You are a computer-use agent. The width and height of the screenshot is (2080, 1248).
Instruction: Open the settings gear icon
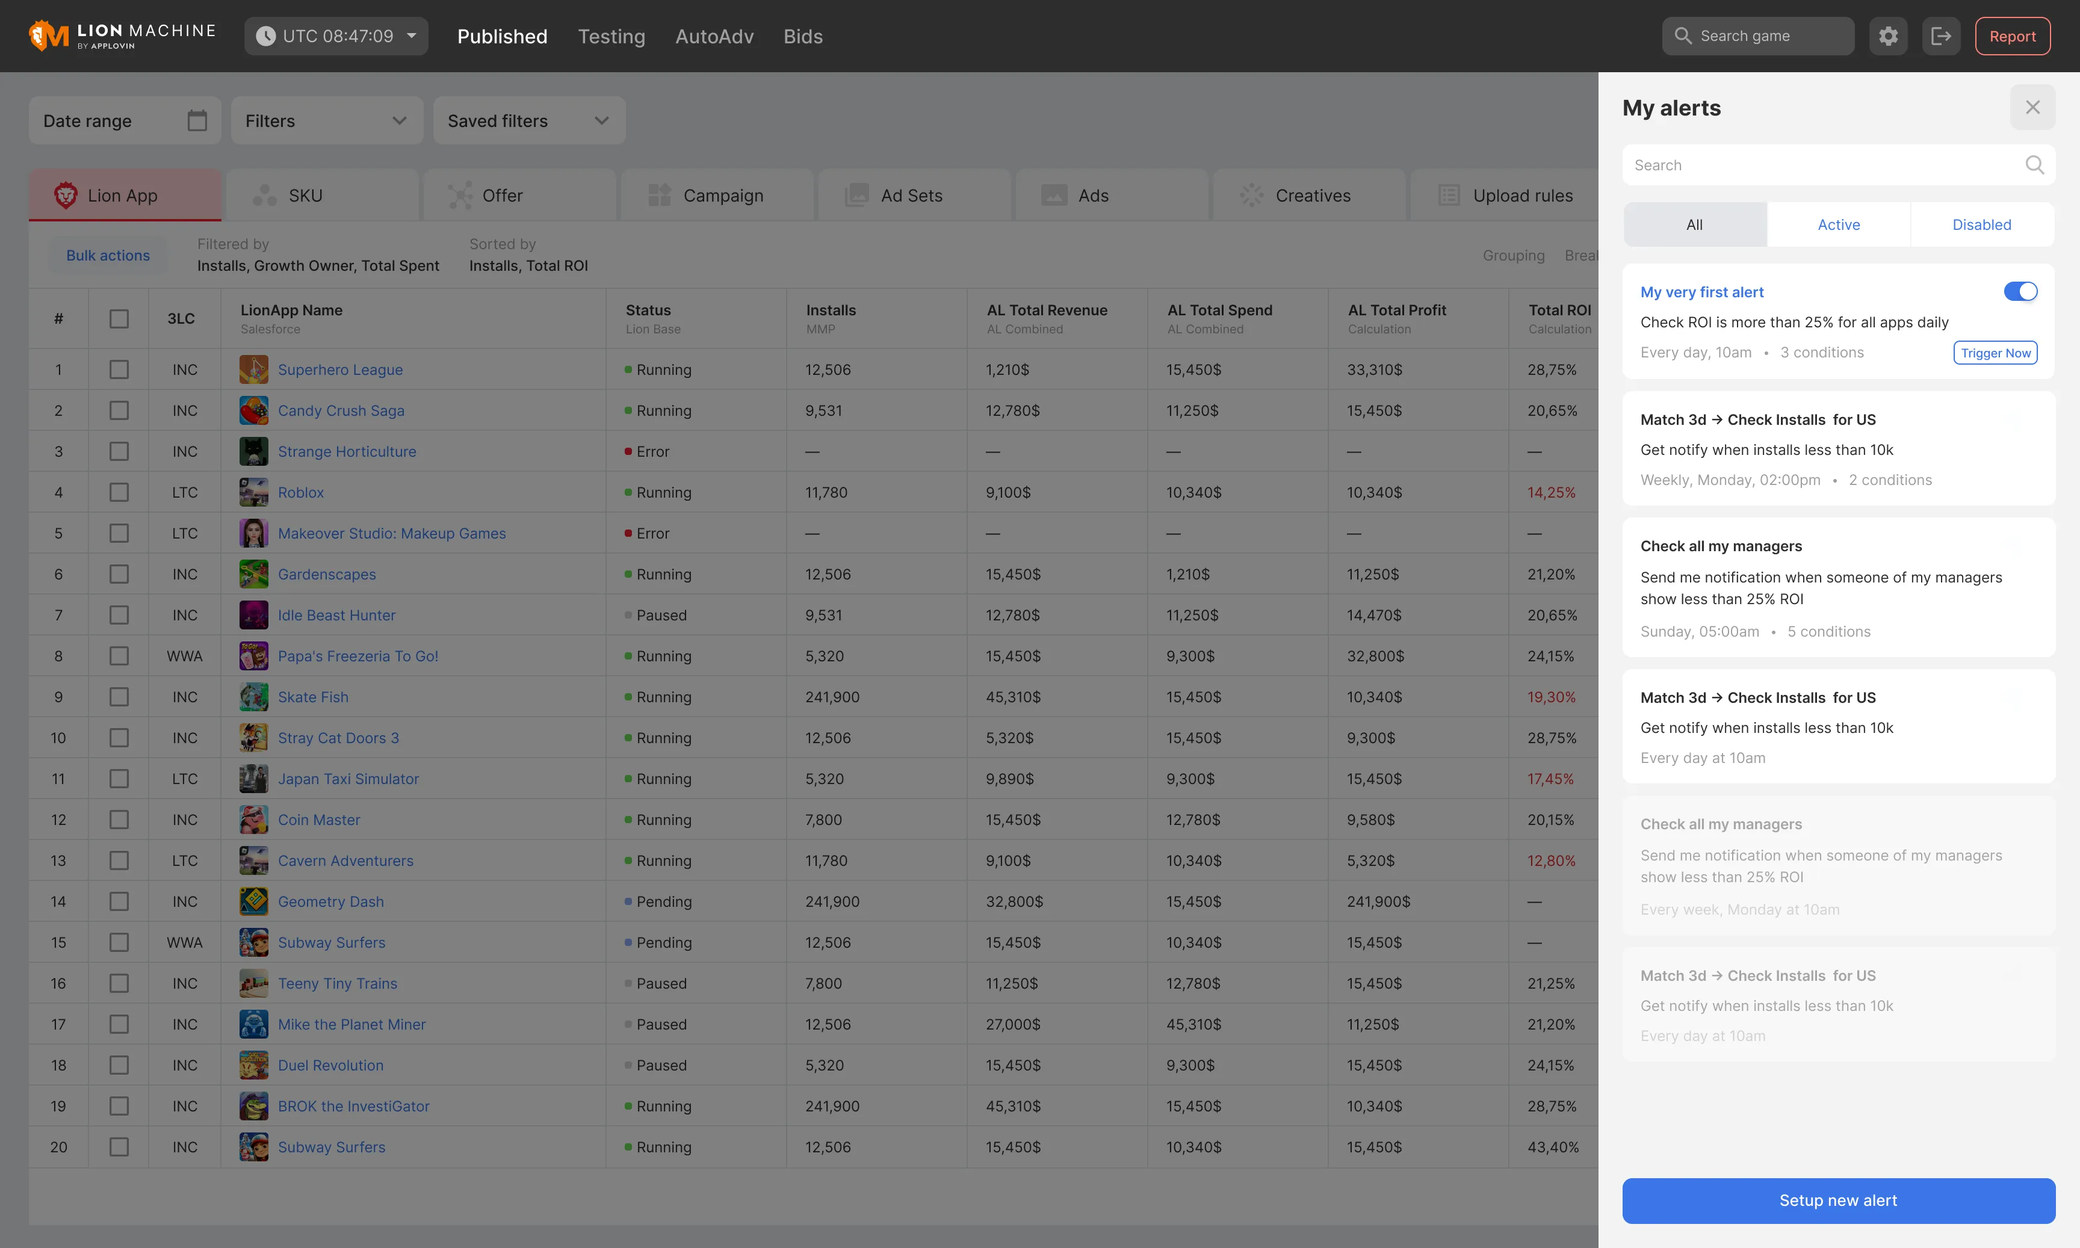[1888, 36]
